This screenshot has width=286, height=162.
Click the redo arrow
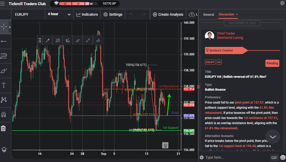144,14
